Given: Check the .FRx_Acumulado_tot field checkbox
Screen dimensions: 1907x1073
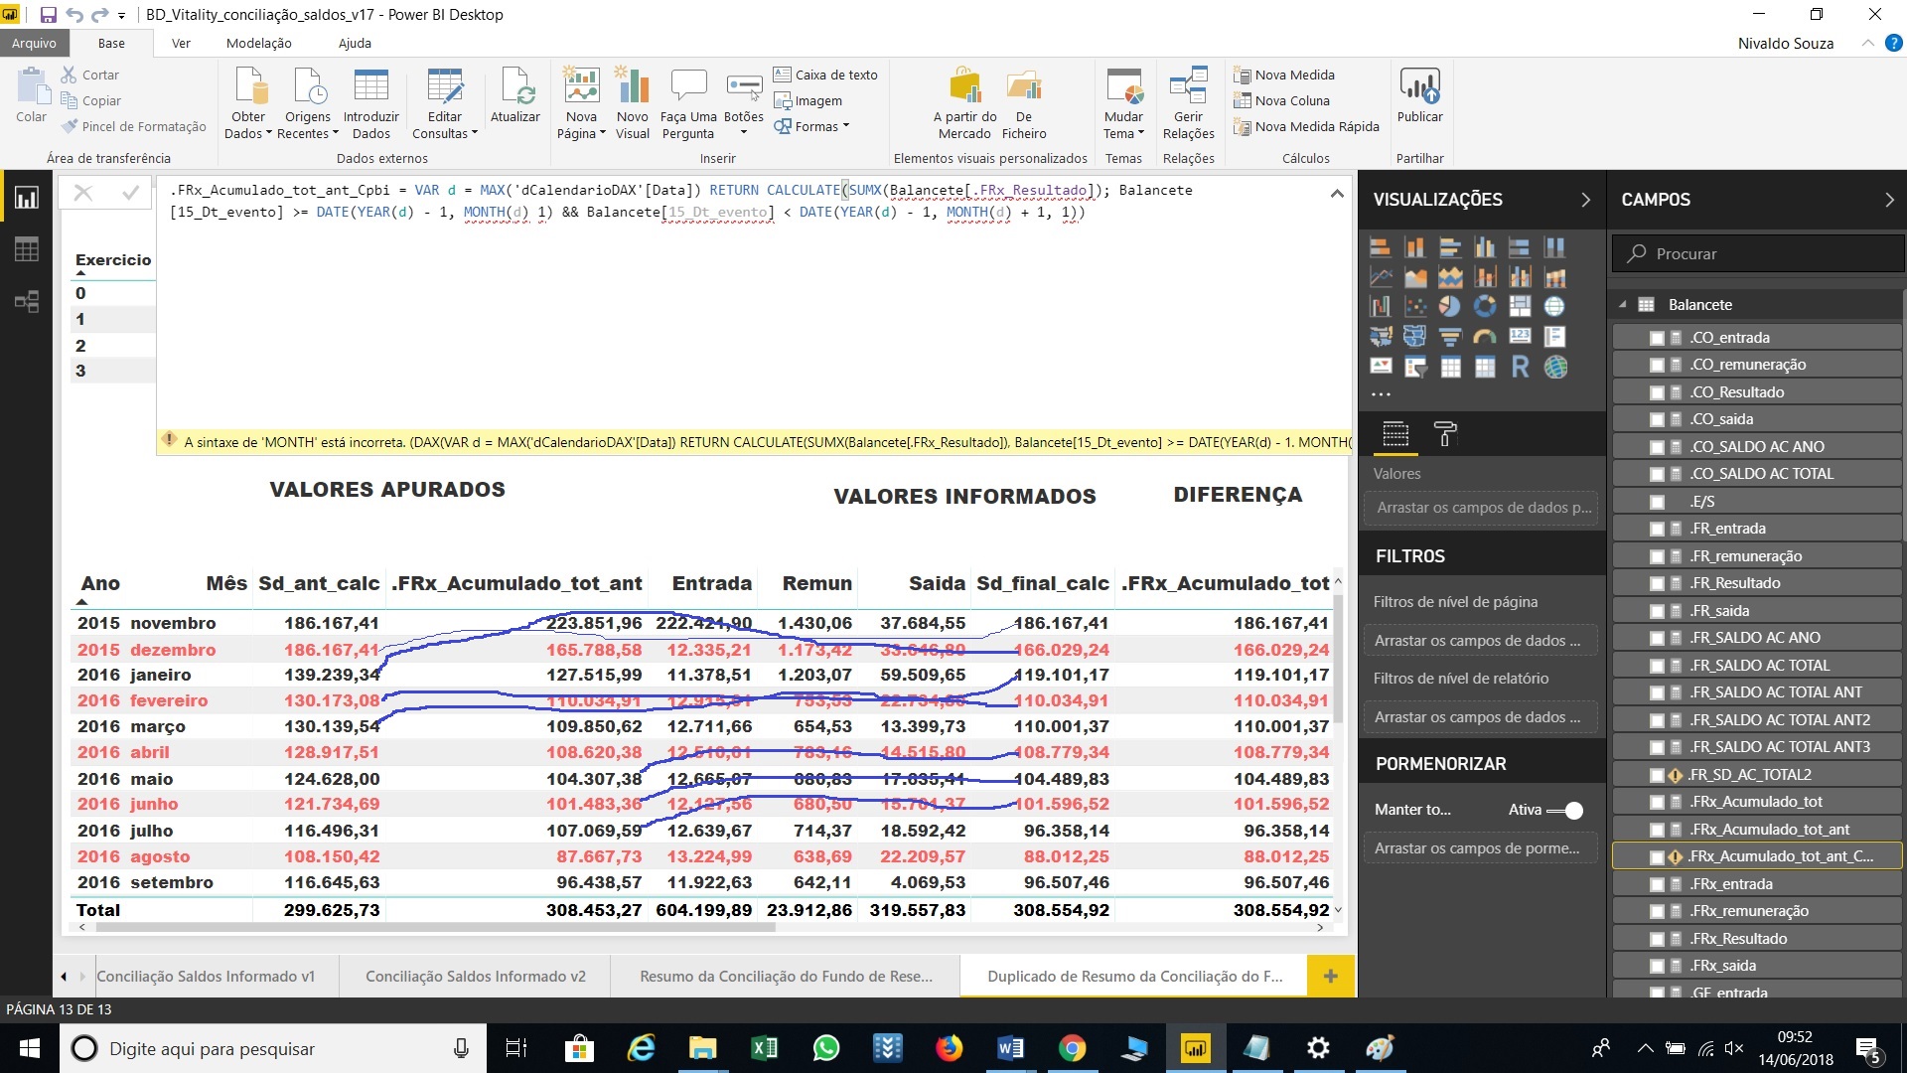Looking at the screenshot, I should 1657,802.
